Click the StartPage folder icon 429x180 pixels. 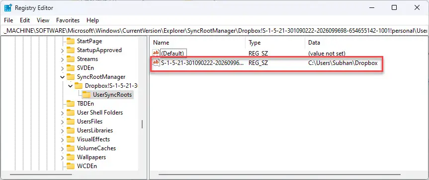pyautogui.click(x=71, y=41)
